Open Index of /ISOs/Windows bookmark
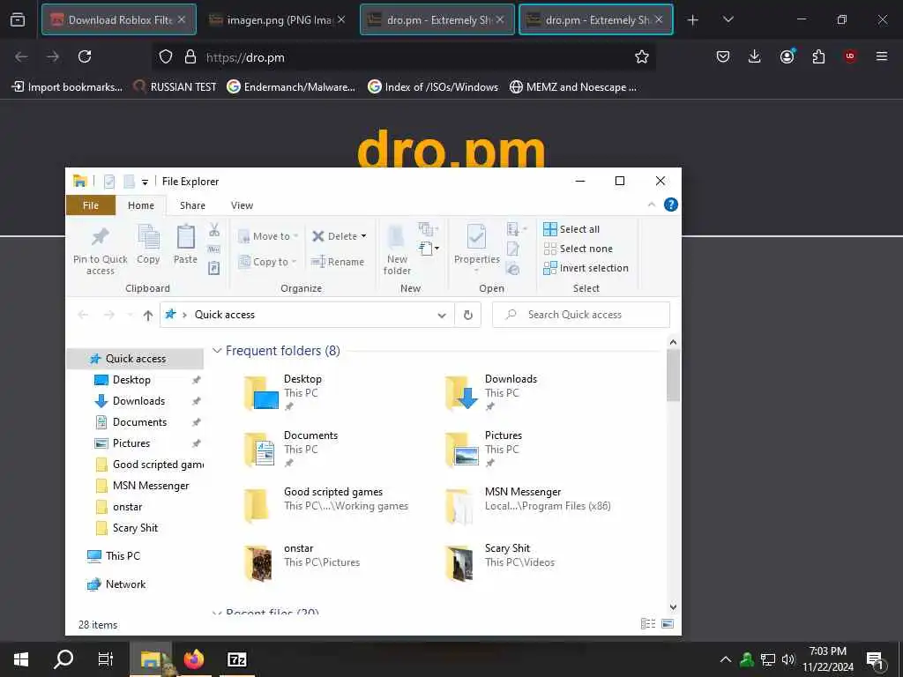Image resolution: width=903 pixels, height=677 pixels. (433, 87)
